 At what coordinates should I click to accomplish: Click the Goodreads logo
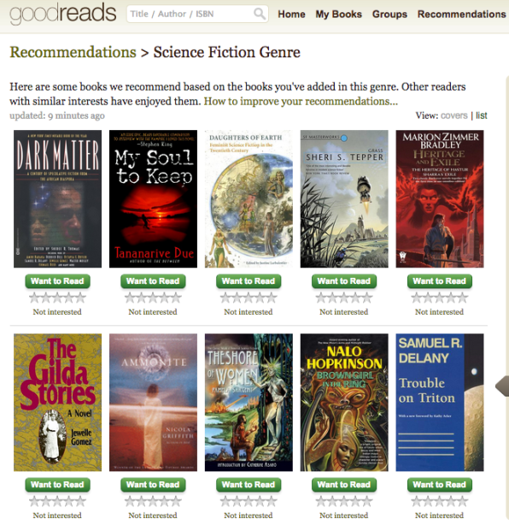(x=63, y=14)
